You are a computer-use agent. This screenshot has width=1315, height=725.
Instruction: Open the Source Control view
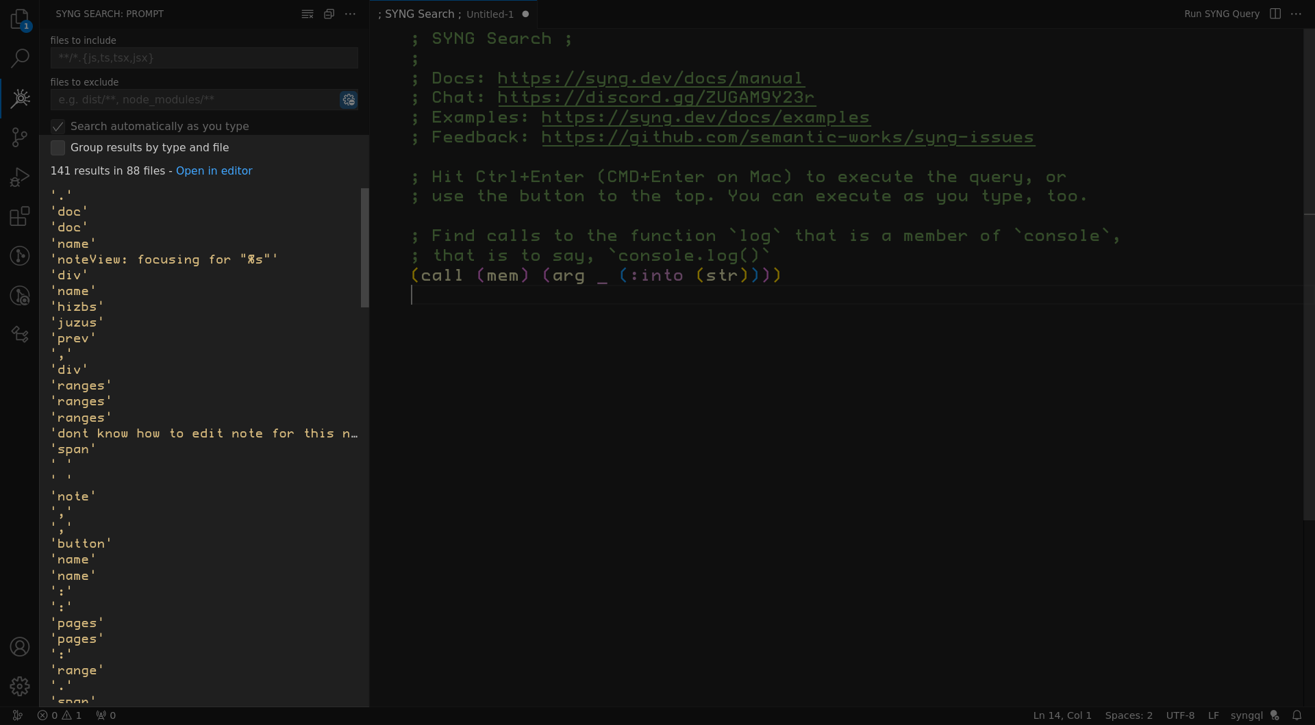[20, 138]
